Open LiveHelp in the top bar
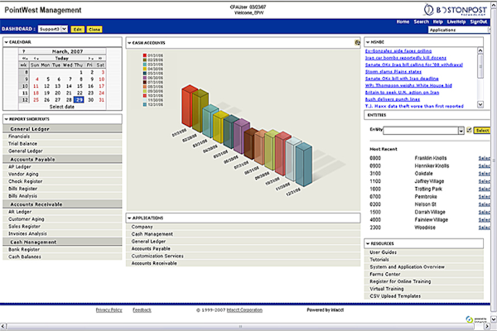This screenshot has height=331, width=497. click(456, 22)
